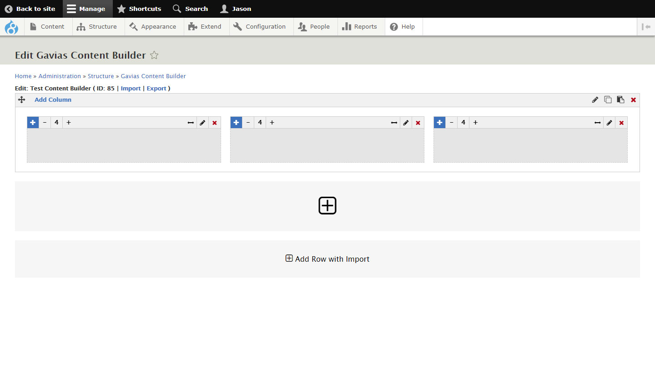
Task: Add an element to the first column
Action: coord(33,122)
